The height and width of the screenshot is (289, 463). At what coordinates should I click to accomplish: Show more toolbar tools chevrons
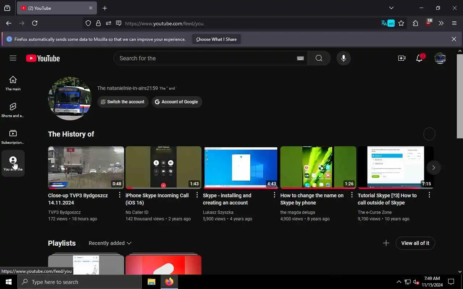(441, 23)
